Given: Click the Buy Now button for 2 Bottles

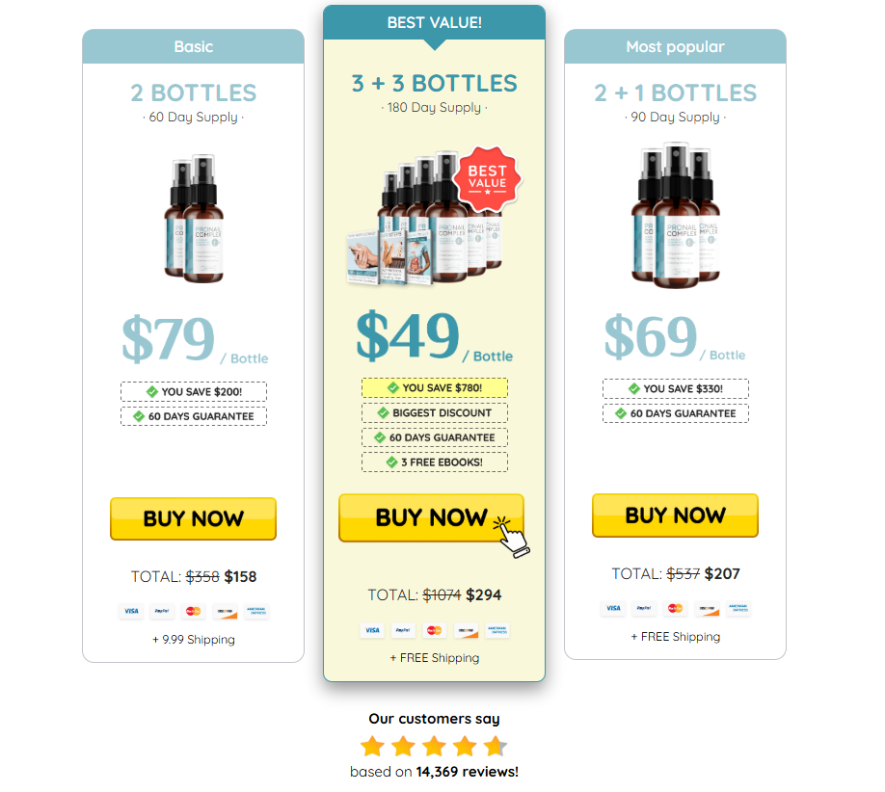Looking at the screenshot, I should tap(193, 519).
